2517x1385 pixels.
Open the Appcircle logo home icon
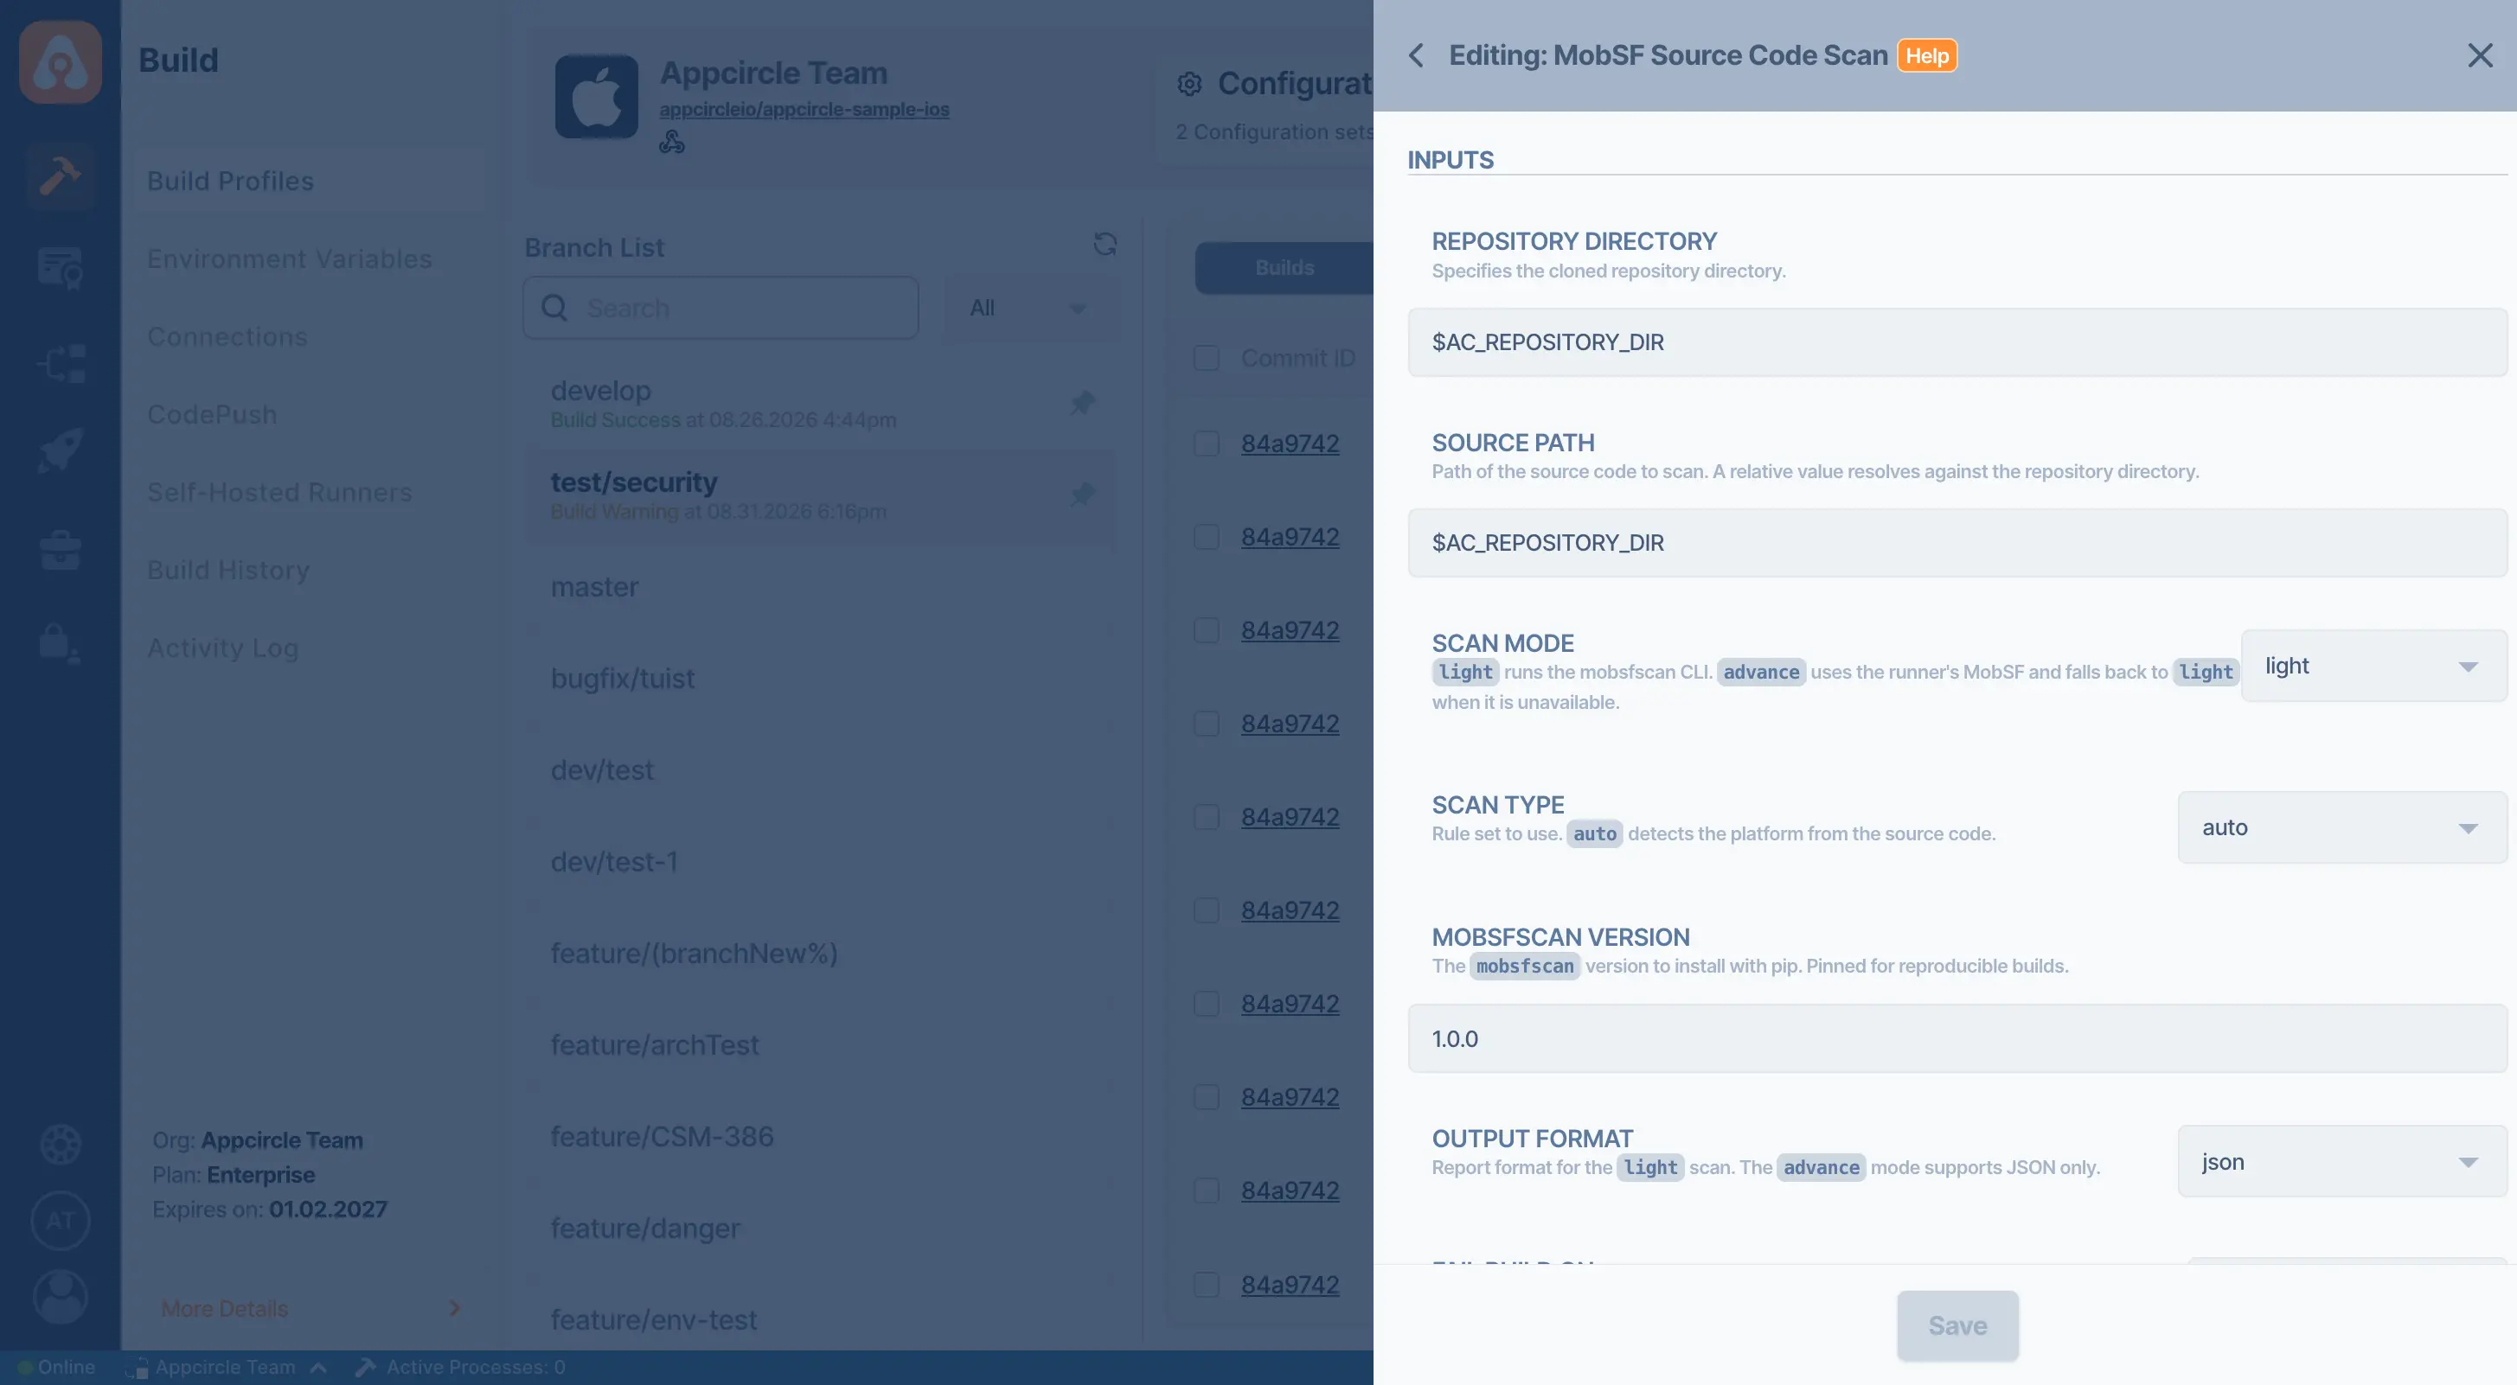coord(61,61)
